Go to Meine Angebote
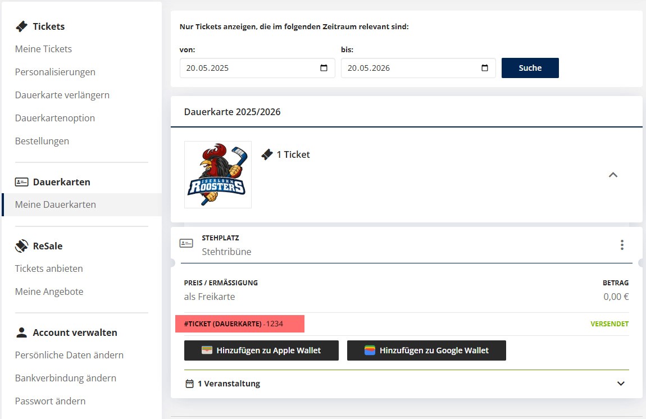The height and width of the screenshot is (419, 646). click(49, 292)
